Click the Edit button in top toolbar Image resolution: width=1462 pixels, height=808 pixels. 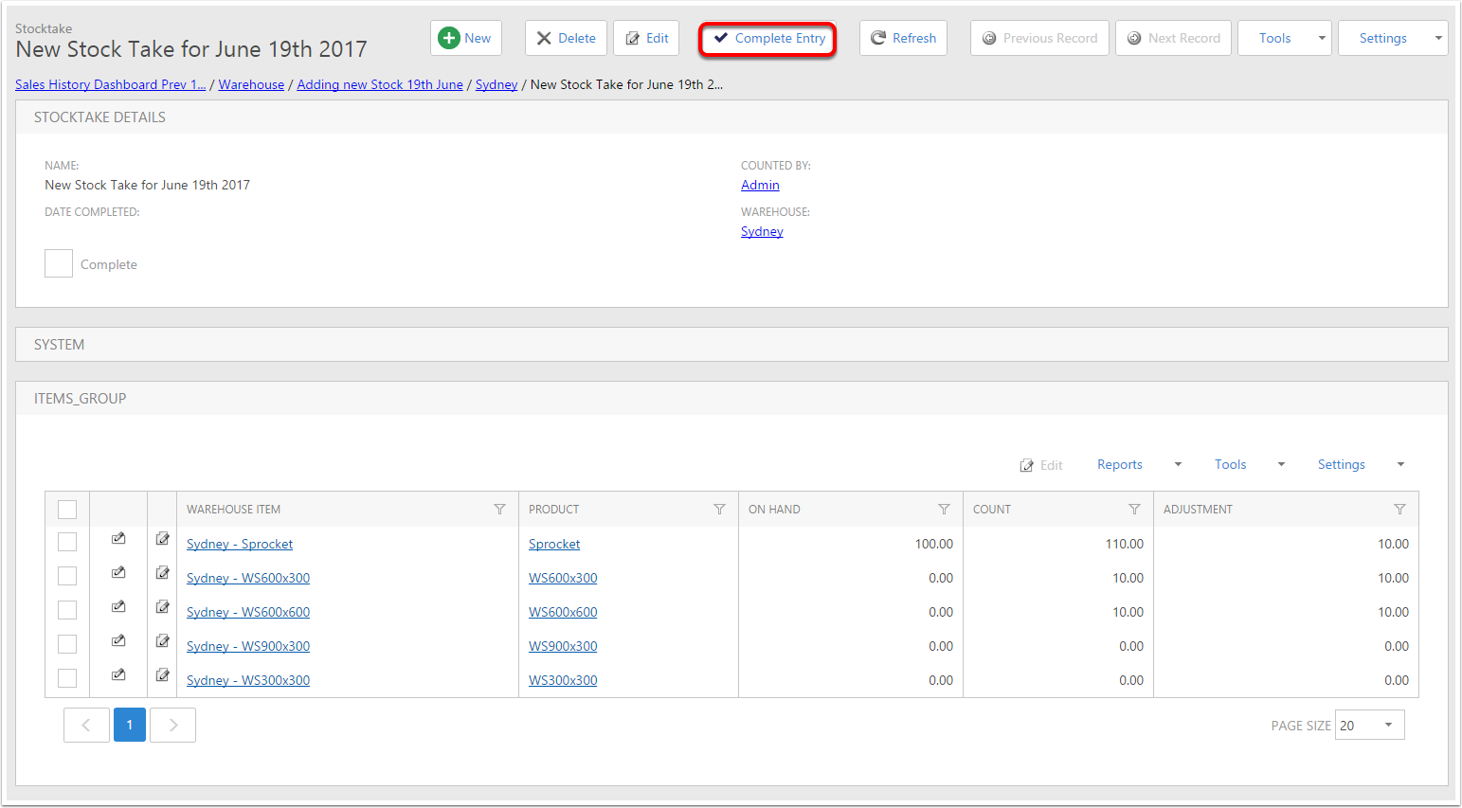click(x=646, y=38)
